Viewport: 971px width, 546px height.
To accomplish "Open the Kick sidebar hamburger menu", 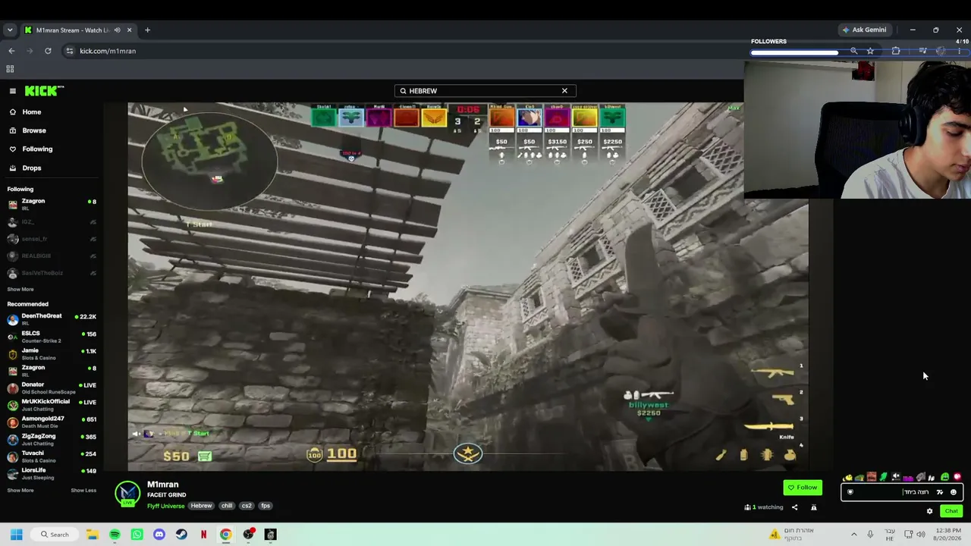I will [x=13, y=91].
